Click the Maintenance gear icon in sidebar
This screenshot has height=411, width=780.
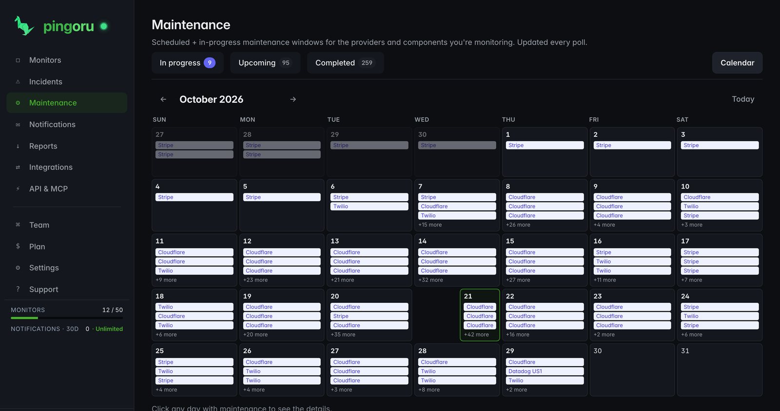[18, 103]
